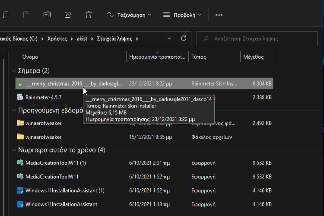The width and height of the screenshot is (324, 216).
Task: Click the Copy icon in toolbar
Action: point(6,15)
